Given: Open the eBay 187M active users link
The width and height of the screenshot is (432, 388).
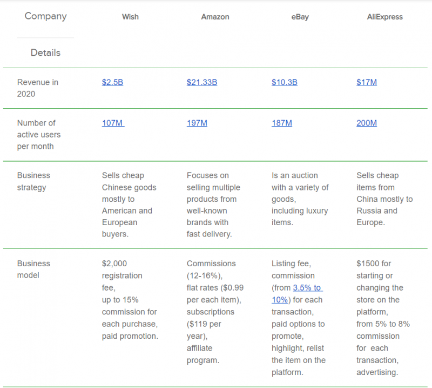Looking at the screenshot, I should tap(281, 123).
